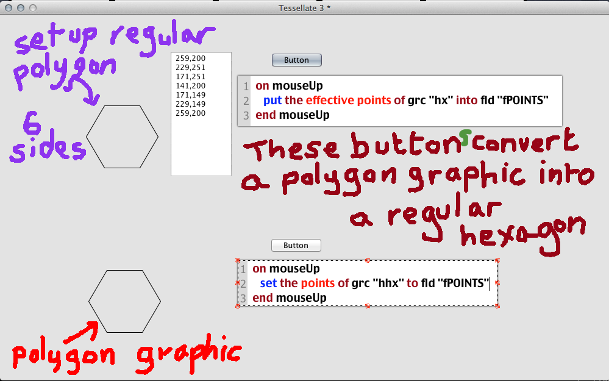Image resolution: width=609 pixels, height=381 pixels.
Task: Click the bottom-right resize handle of the selected script field
Action: pos(497,305)
